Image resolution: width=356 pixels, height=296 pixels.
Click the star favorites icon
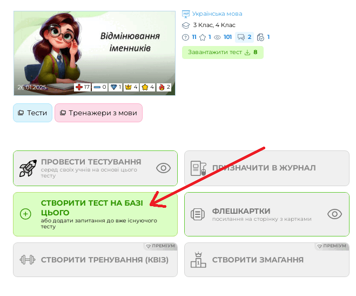coord(203,37)
